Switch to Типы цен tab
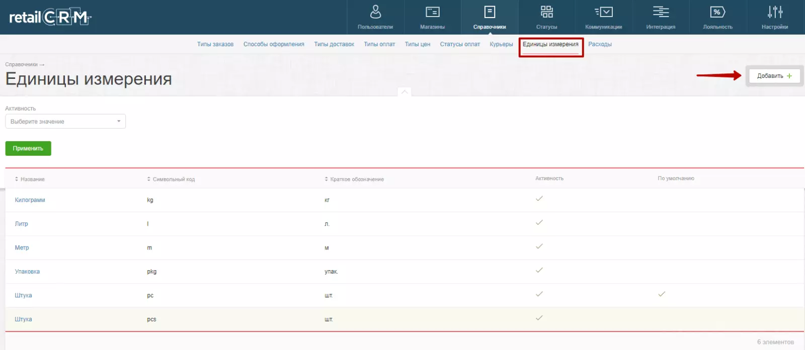Screen dimensions: 805x350 tap(418, 44)
